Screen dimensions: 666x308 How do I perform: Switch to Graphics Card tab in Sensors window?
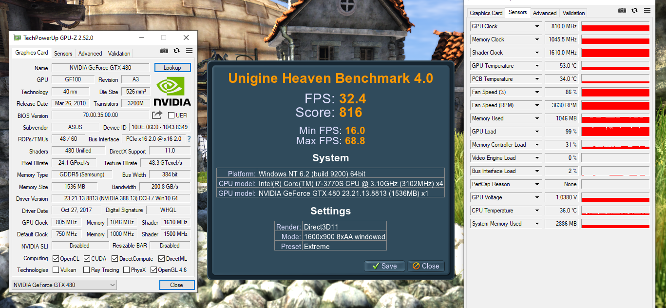(x=486, y=13)
